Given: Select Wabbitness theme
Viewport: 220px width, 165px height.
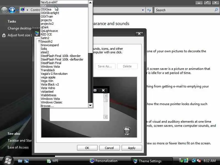Looking at the screenshot, I should tap(64, 95).
